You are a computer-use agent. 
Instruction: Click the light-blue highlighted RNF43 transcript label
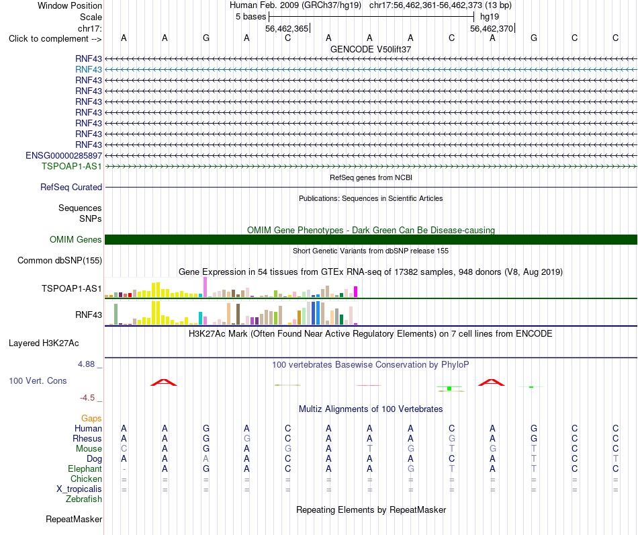coord(88,70)
